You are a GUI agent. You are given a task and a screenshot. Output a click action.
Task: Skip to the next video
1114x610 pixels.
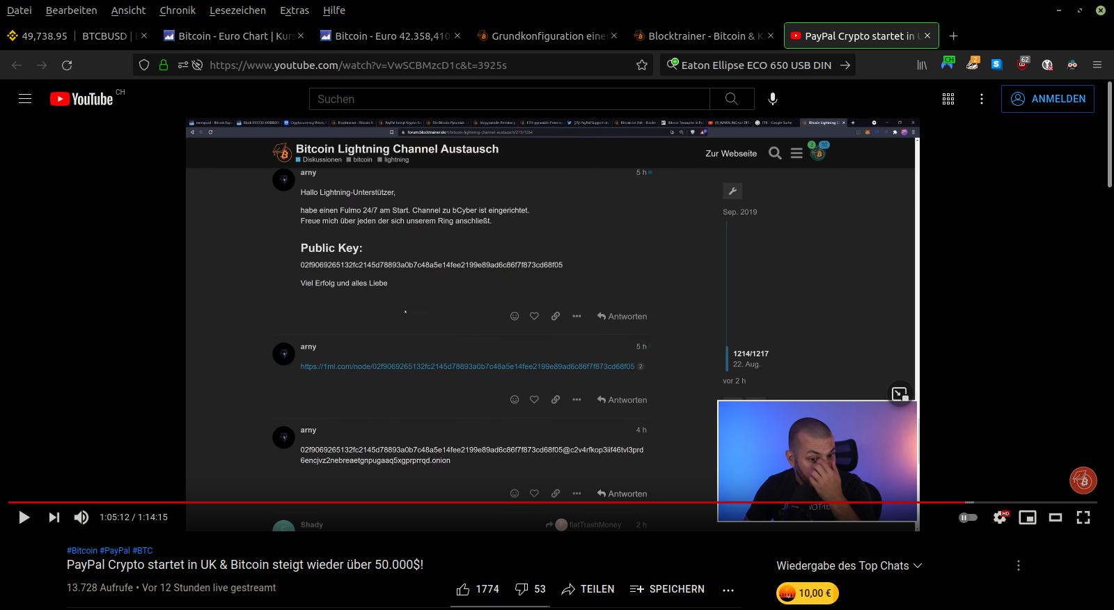[54, 517]
